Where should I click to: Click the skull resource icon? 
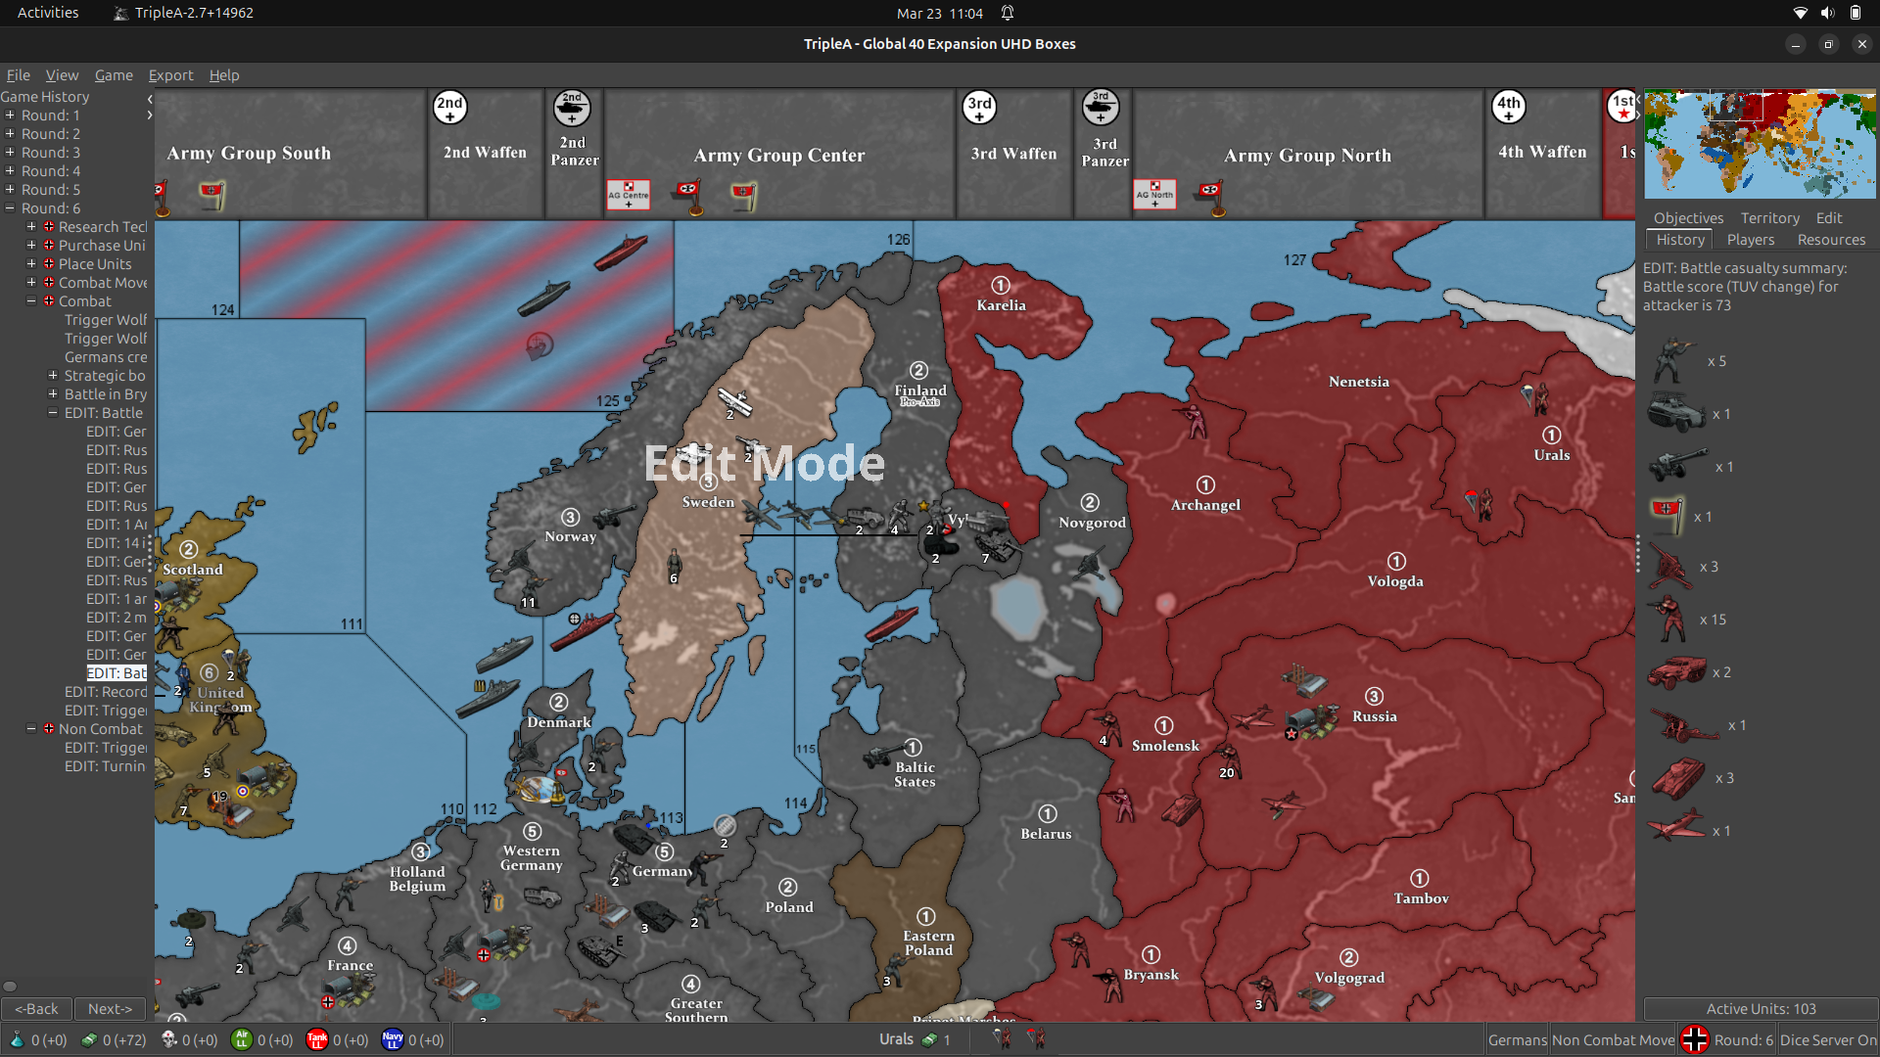click(168, 1040)
